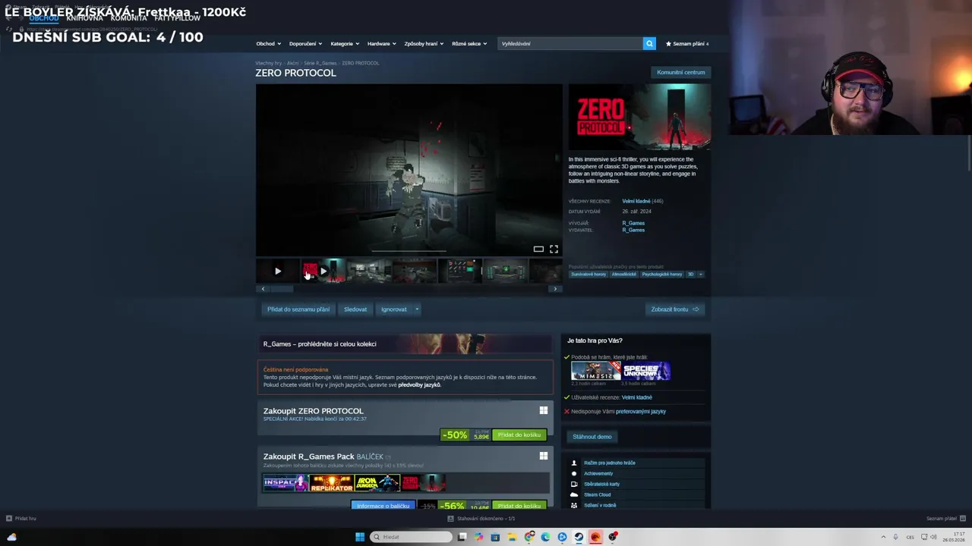Expand the Hardware dropdown
Screen dimensions: 972x546
pos(382,43)
